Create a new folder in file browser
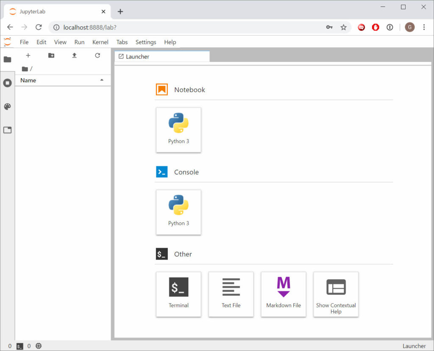The image size is (434, 351). [x=51, y=55]
